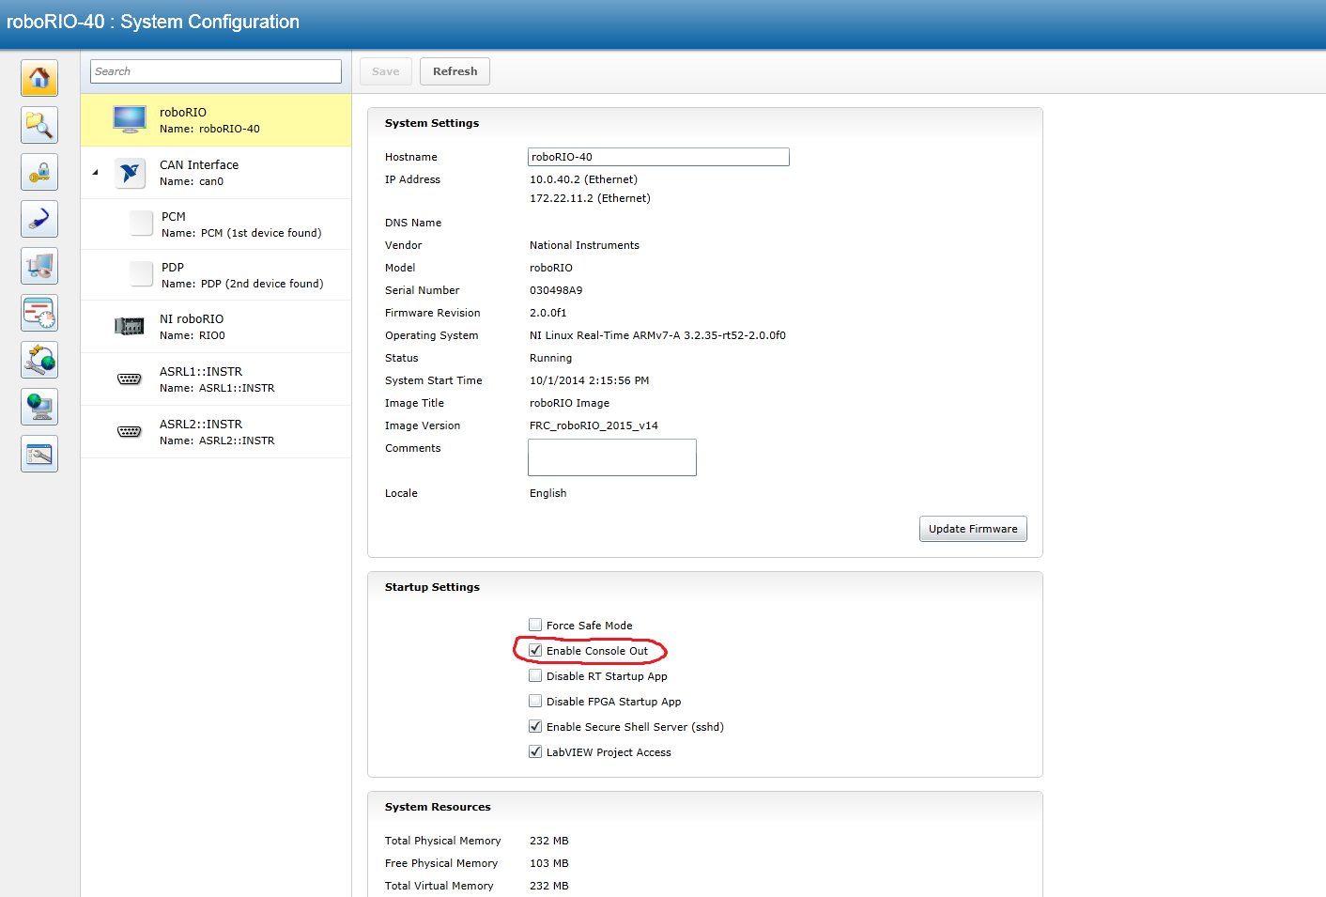Select NI roboRIO RIO0 entry

click(x=216, y=327)
